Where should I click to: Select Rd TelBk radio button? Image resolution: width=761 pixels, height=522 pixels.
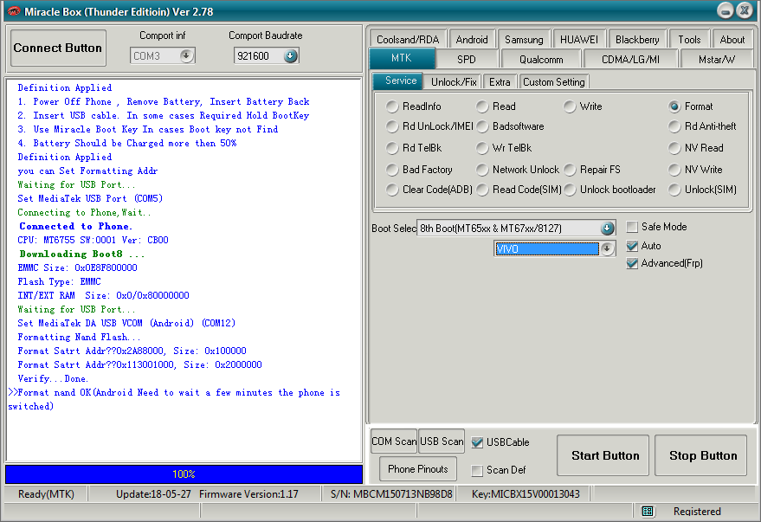coord(392,148)
